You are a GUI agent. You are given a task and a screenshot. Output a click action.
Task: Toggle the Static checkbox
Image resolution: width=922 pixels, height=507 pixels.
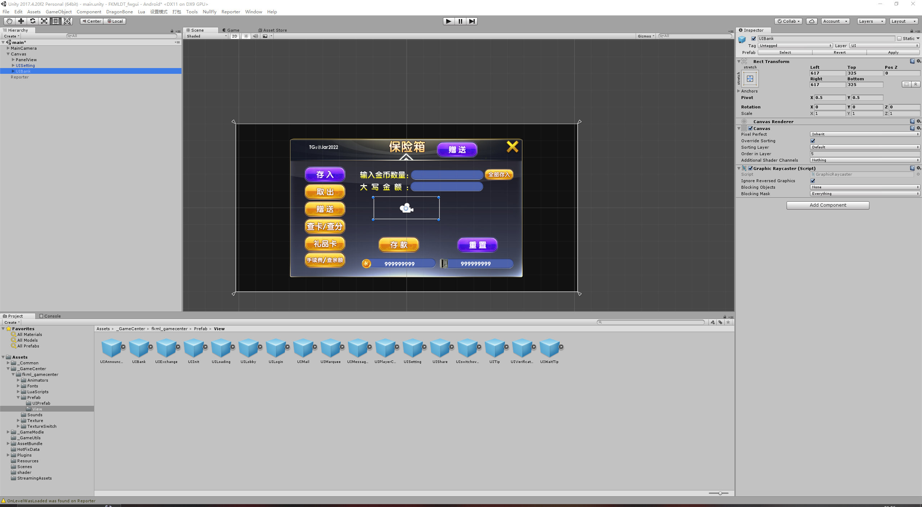click(x=899, y=39)
